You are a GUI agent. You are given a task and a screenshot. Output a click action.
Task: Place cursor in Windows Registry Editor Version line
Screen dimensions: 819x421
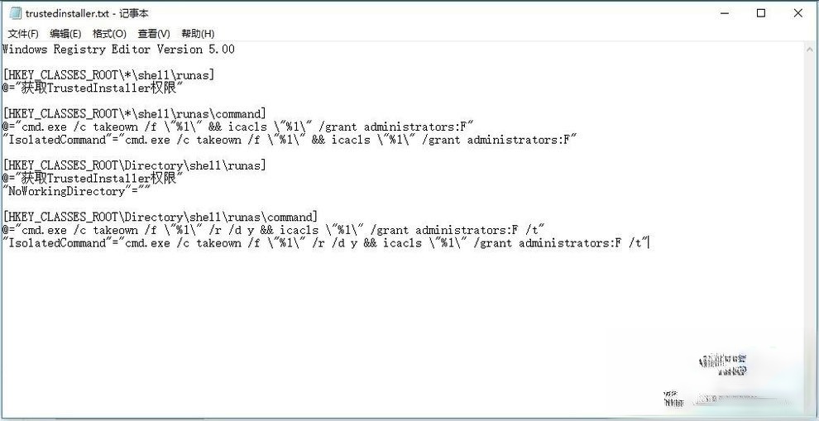118,50
